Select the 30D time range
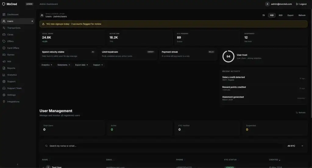Viewport: 312px width, 168px height. pos(271,15)
